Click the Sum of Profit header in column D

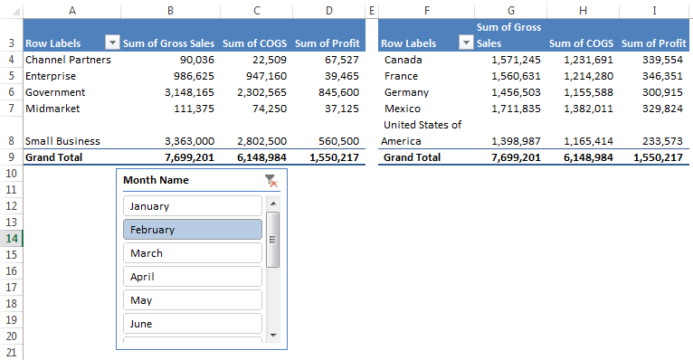pyautogui.click(x=328, y=43)
